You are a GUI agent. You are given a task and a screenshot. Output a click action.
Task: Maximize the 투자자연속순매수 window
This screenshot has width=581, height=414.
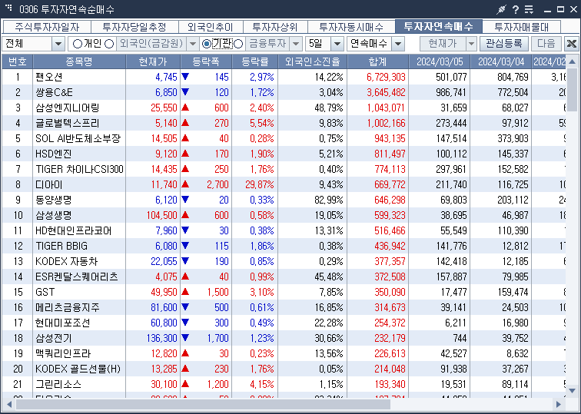[x=560, y=9]
